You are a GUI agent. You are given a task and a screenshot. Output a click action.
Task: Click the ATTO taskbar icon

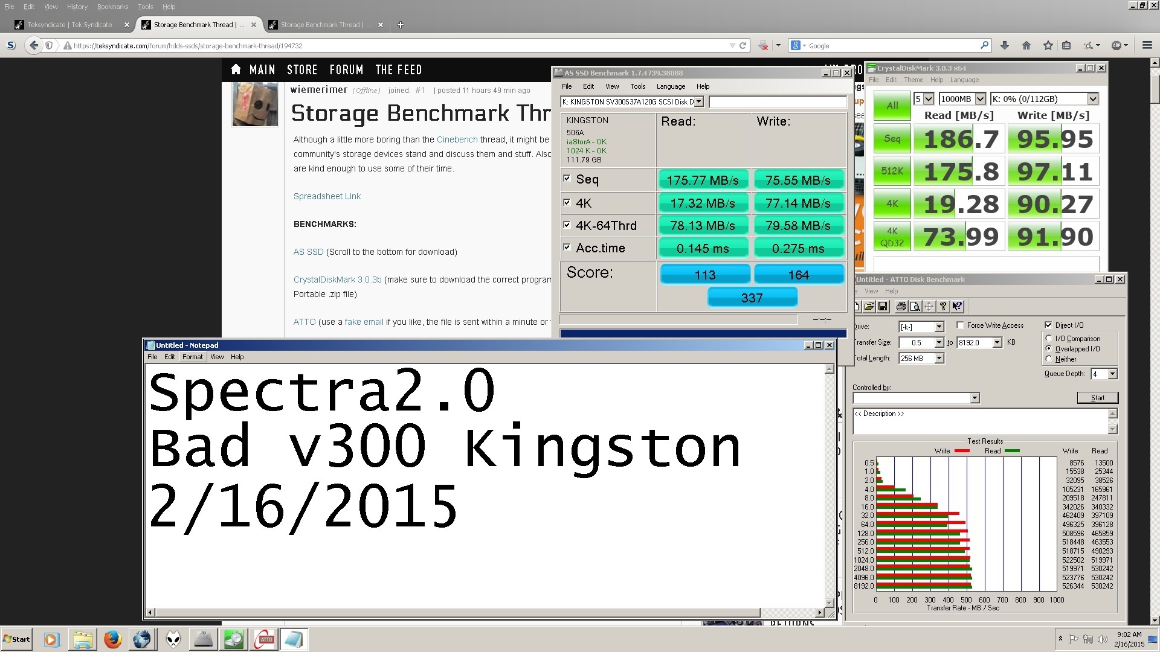(264, 639)
